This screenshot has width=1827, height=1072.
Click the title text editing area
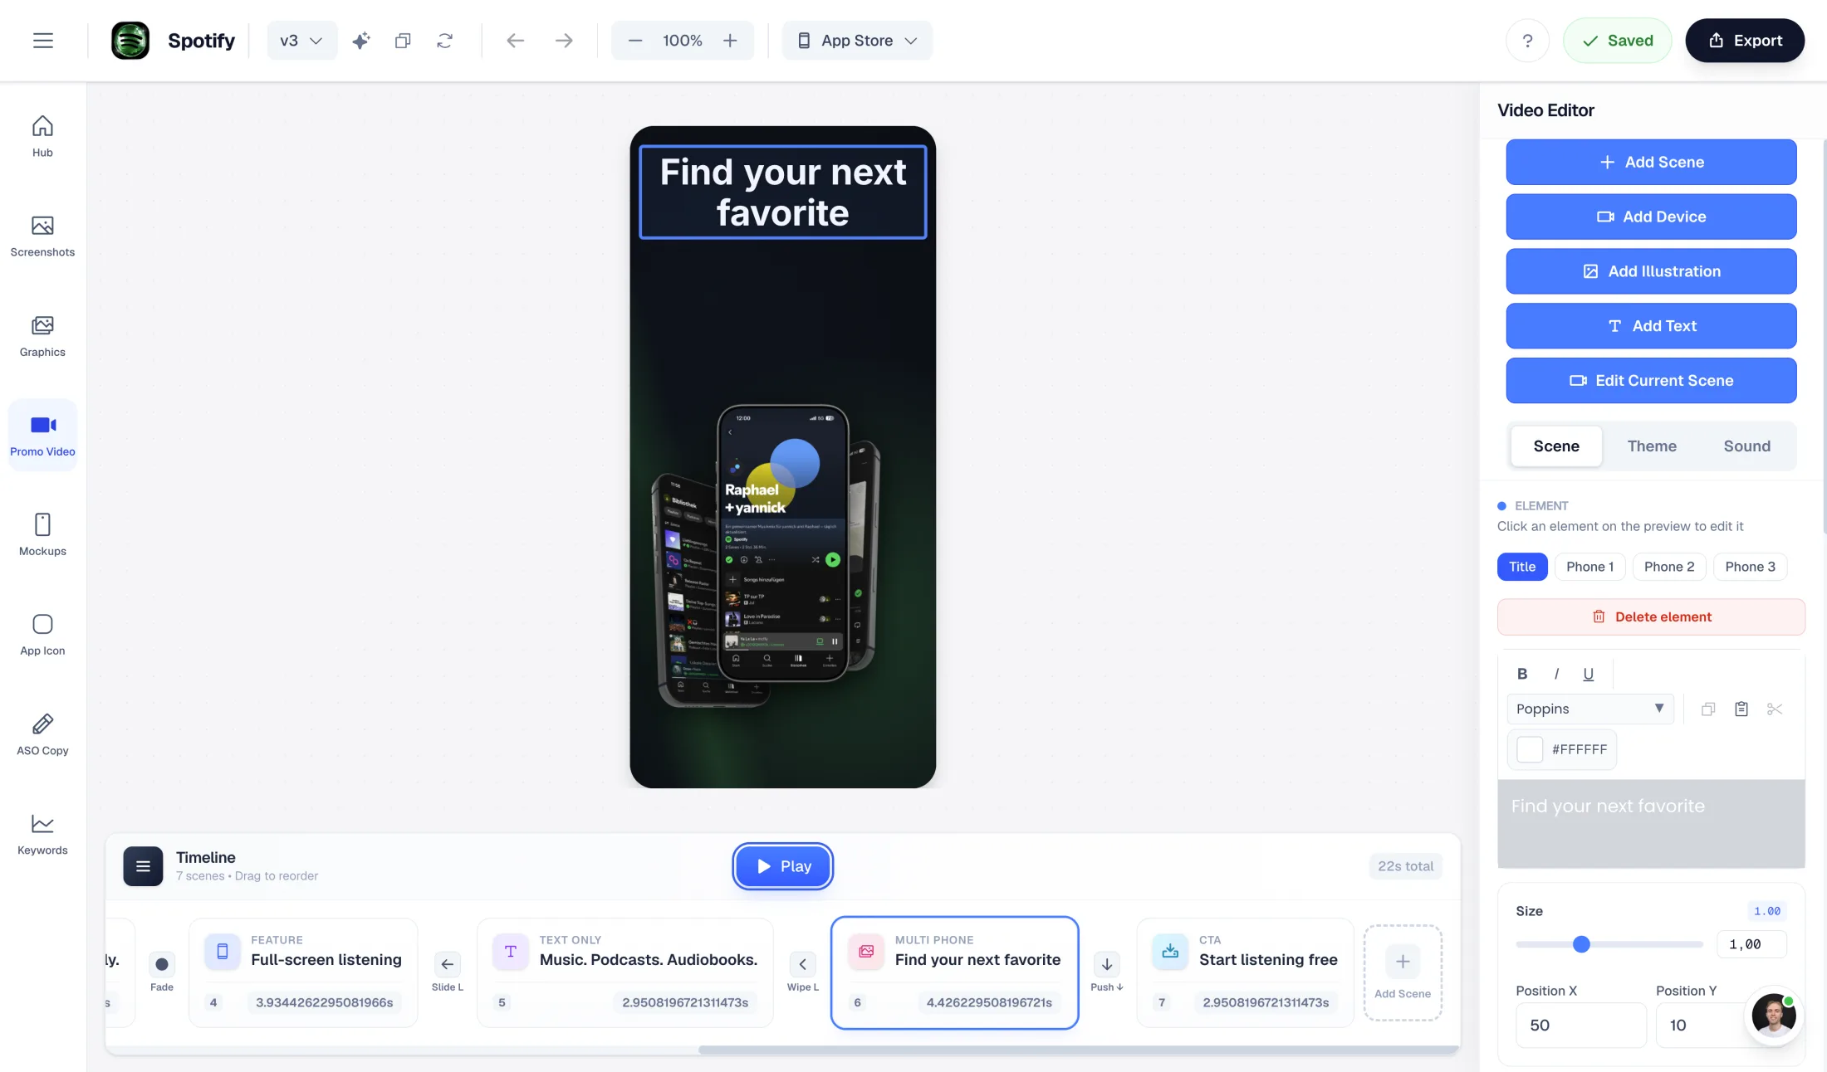[1651, 824]
